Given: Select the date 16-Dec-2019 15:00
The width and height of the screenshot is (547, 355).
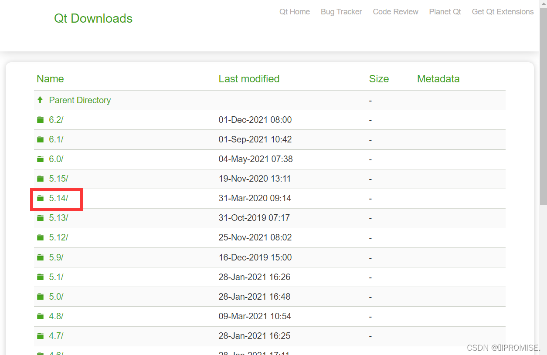Looking at the screenshot, I should [255, 257].
